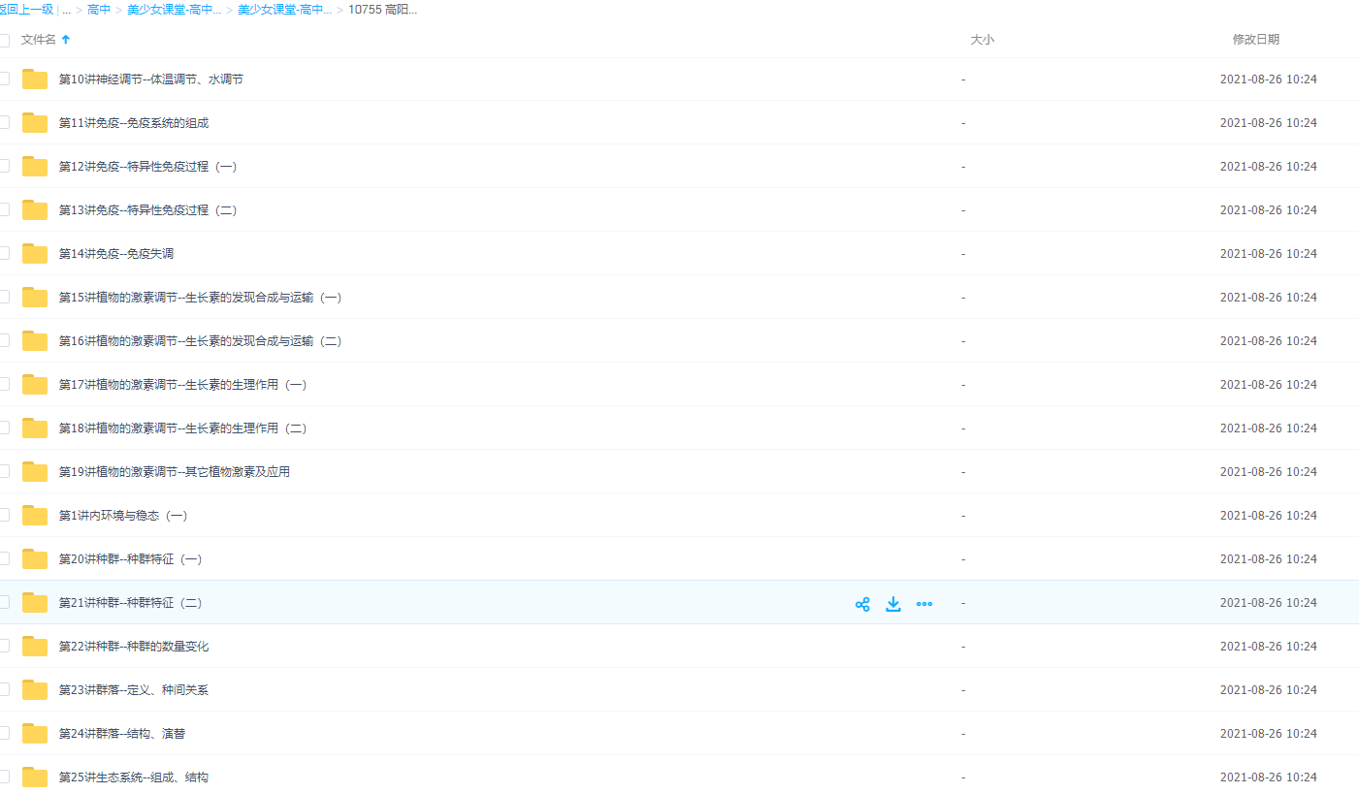Click the download icon on 第21讲 row
This screenshot has height=793, width=1359.
point(893,604)
